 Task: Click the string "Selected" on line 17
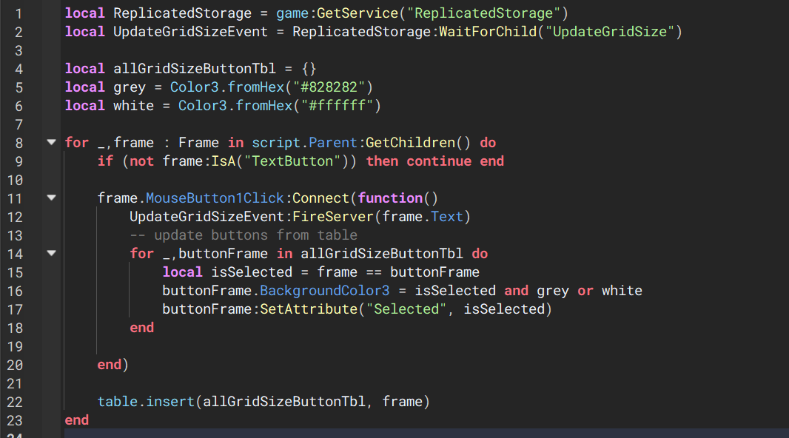click(x=405, y=309)
